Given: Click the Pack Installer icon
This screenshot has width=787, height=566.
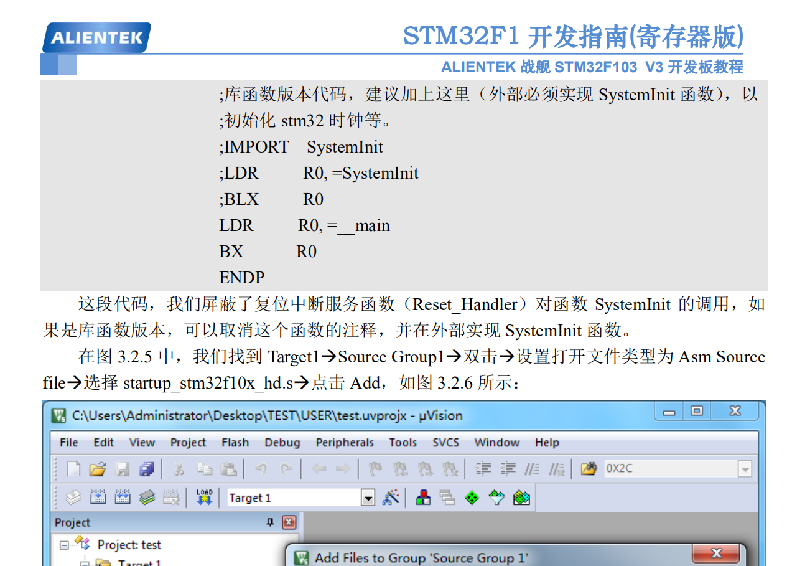Looking at the screenshot, I should (521, 498).
